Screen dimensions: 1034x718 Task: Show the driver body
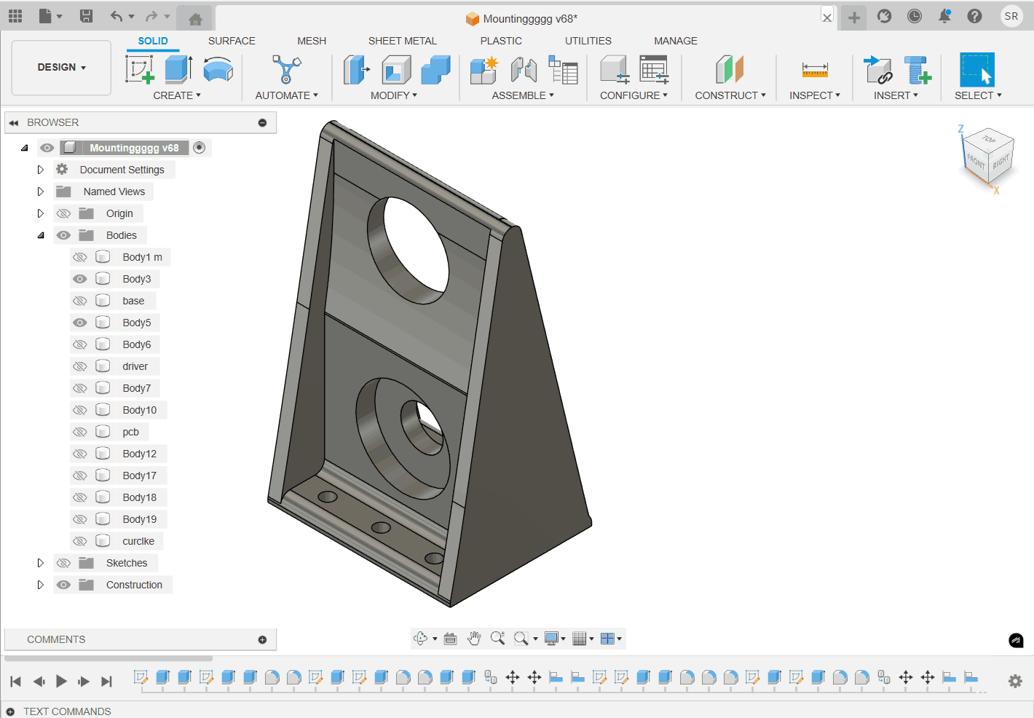(80, 366)
